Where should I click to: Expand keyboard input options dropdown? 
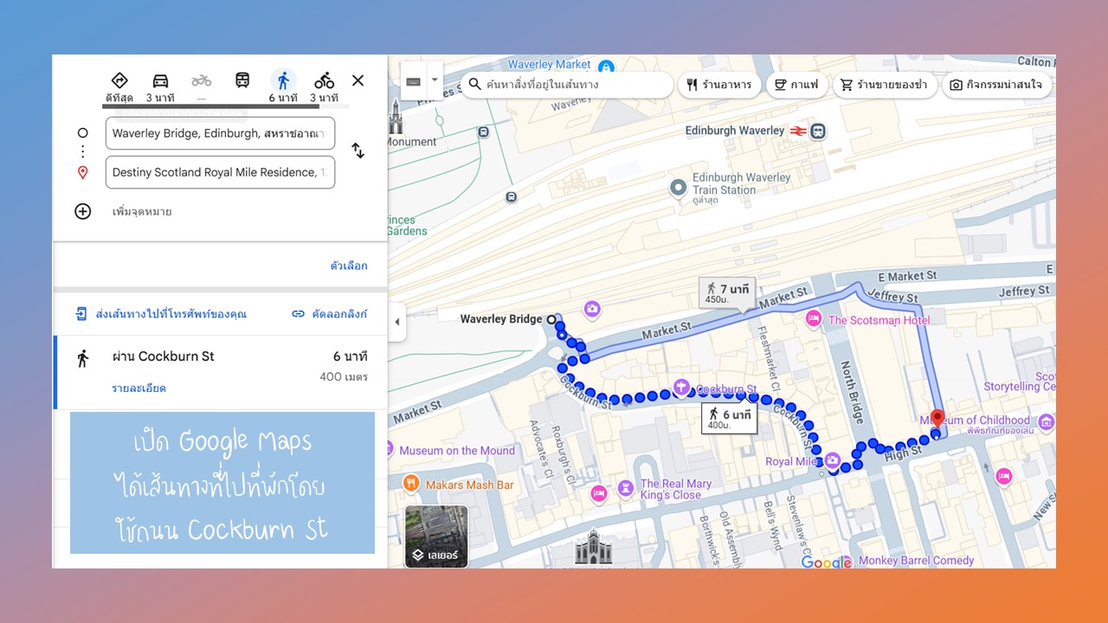pyautogui.click(x=435, y=81)
